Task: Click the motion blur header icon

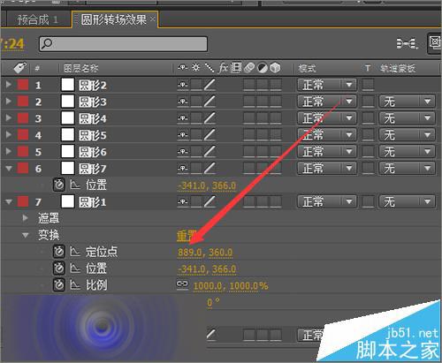Action: 249,68
